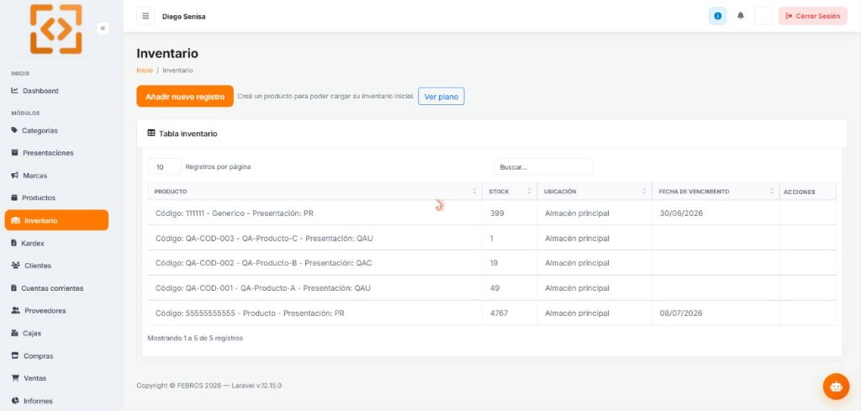The width and height of the screenshot is (861, 411).
Task: Open the Registros por página selector
Action: click(x=164, y=166)
